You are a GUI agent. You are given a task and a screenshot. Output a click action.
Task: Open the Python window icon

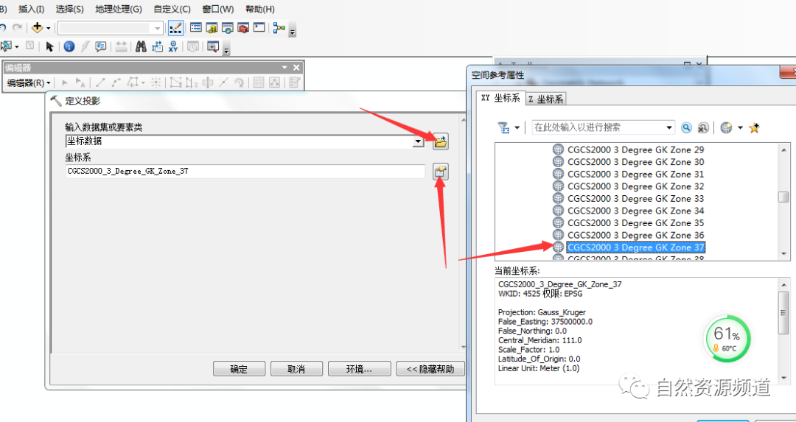tap(259, 27)
